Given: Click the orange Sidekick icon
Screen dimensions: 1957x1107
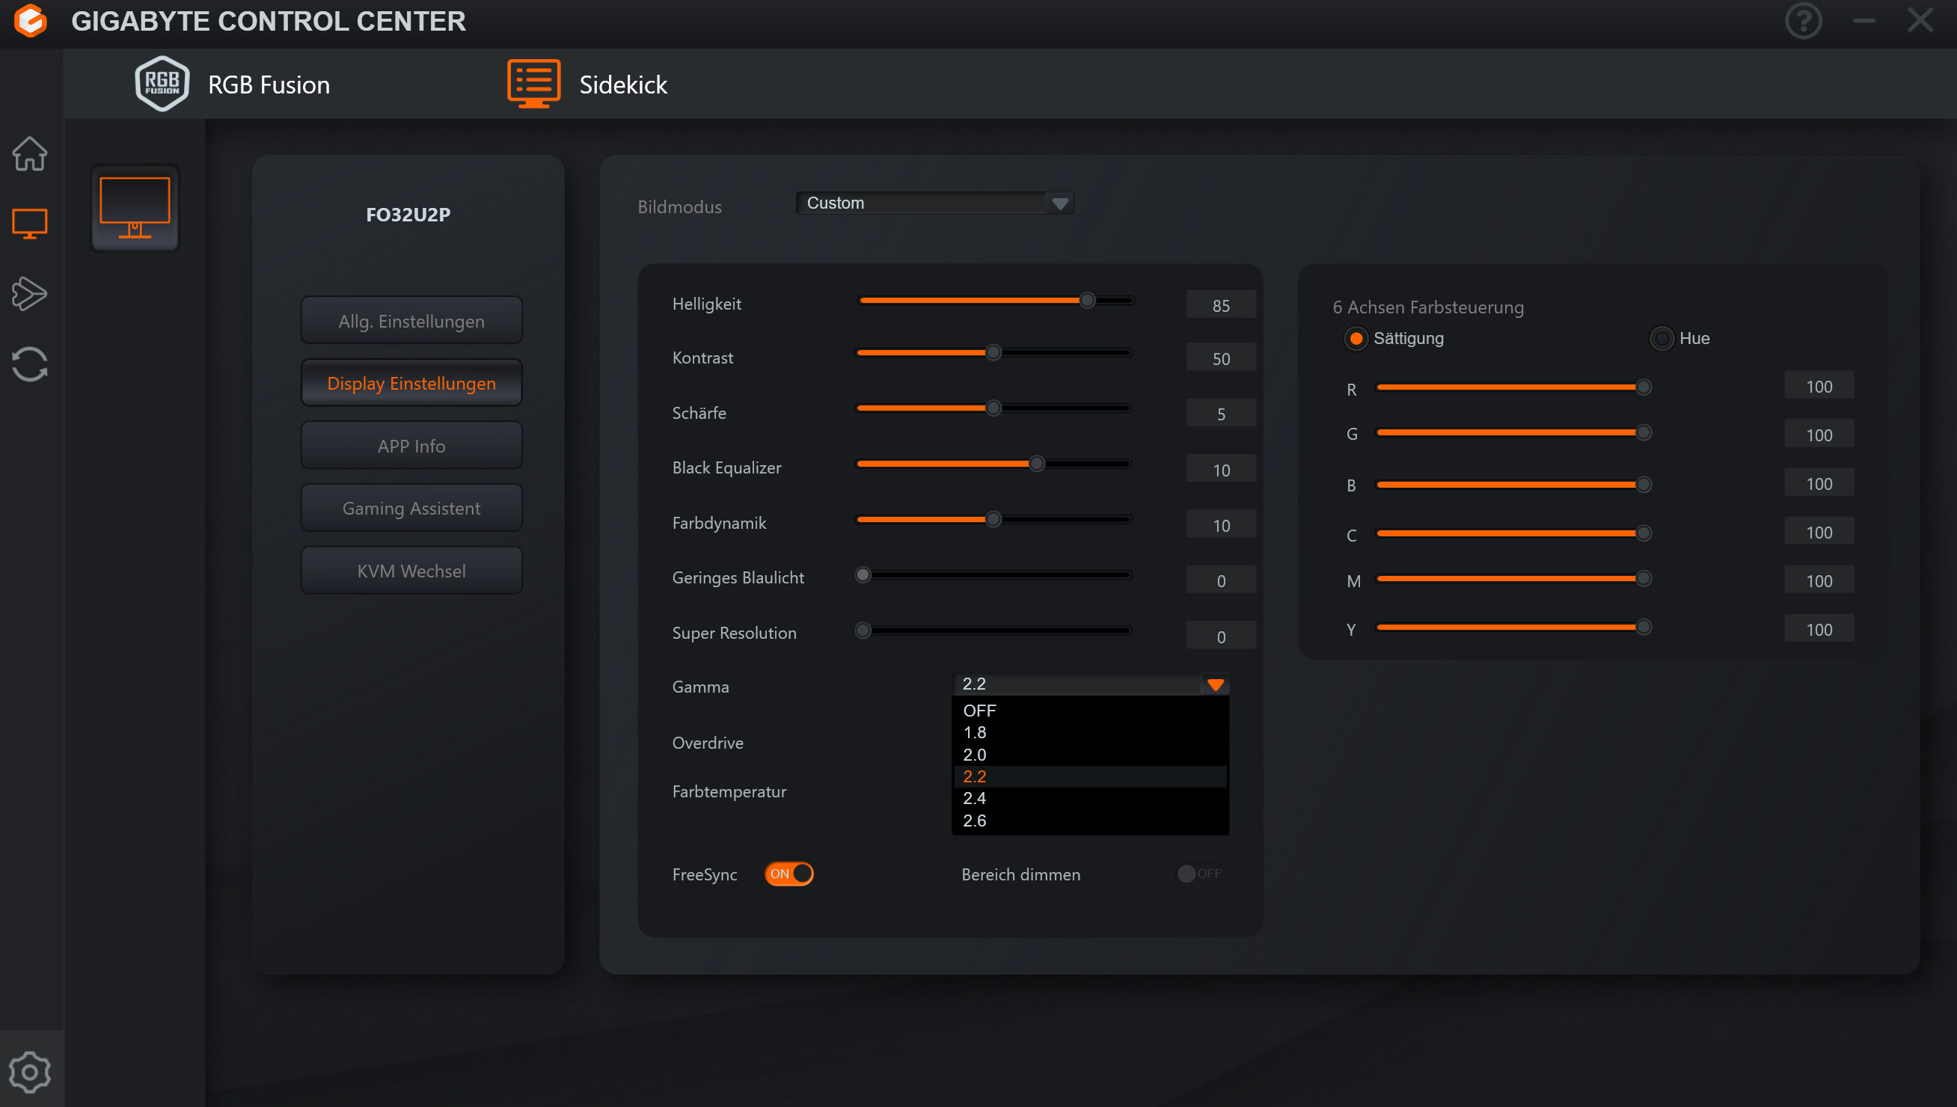Looking at the screenshot, I should [x=533, y=84].
